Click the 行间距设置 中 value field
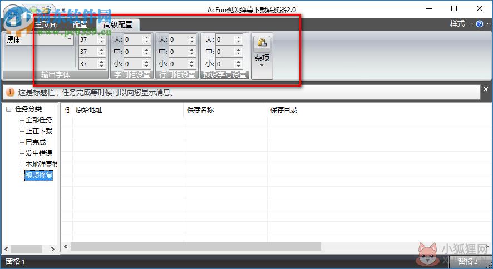 pos(179,52)
